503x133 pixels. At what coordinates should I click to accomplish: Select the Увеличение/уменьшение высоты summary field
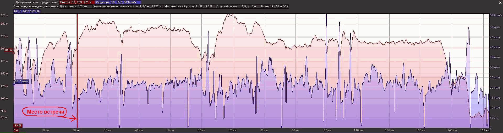[128, 7]
